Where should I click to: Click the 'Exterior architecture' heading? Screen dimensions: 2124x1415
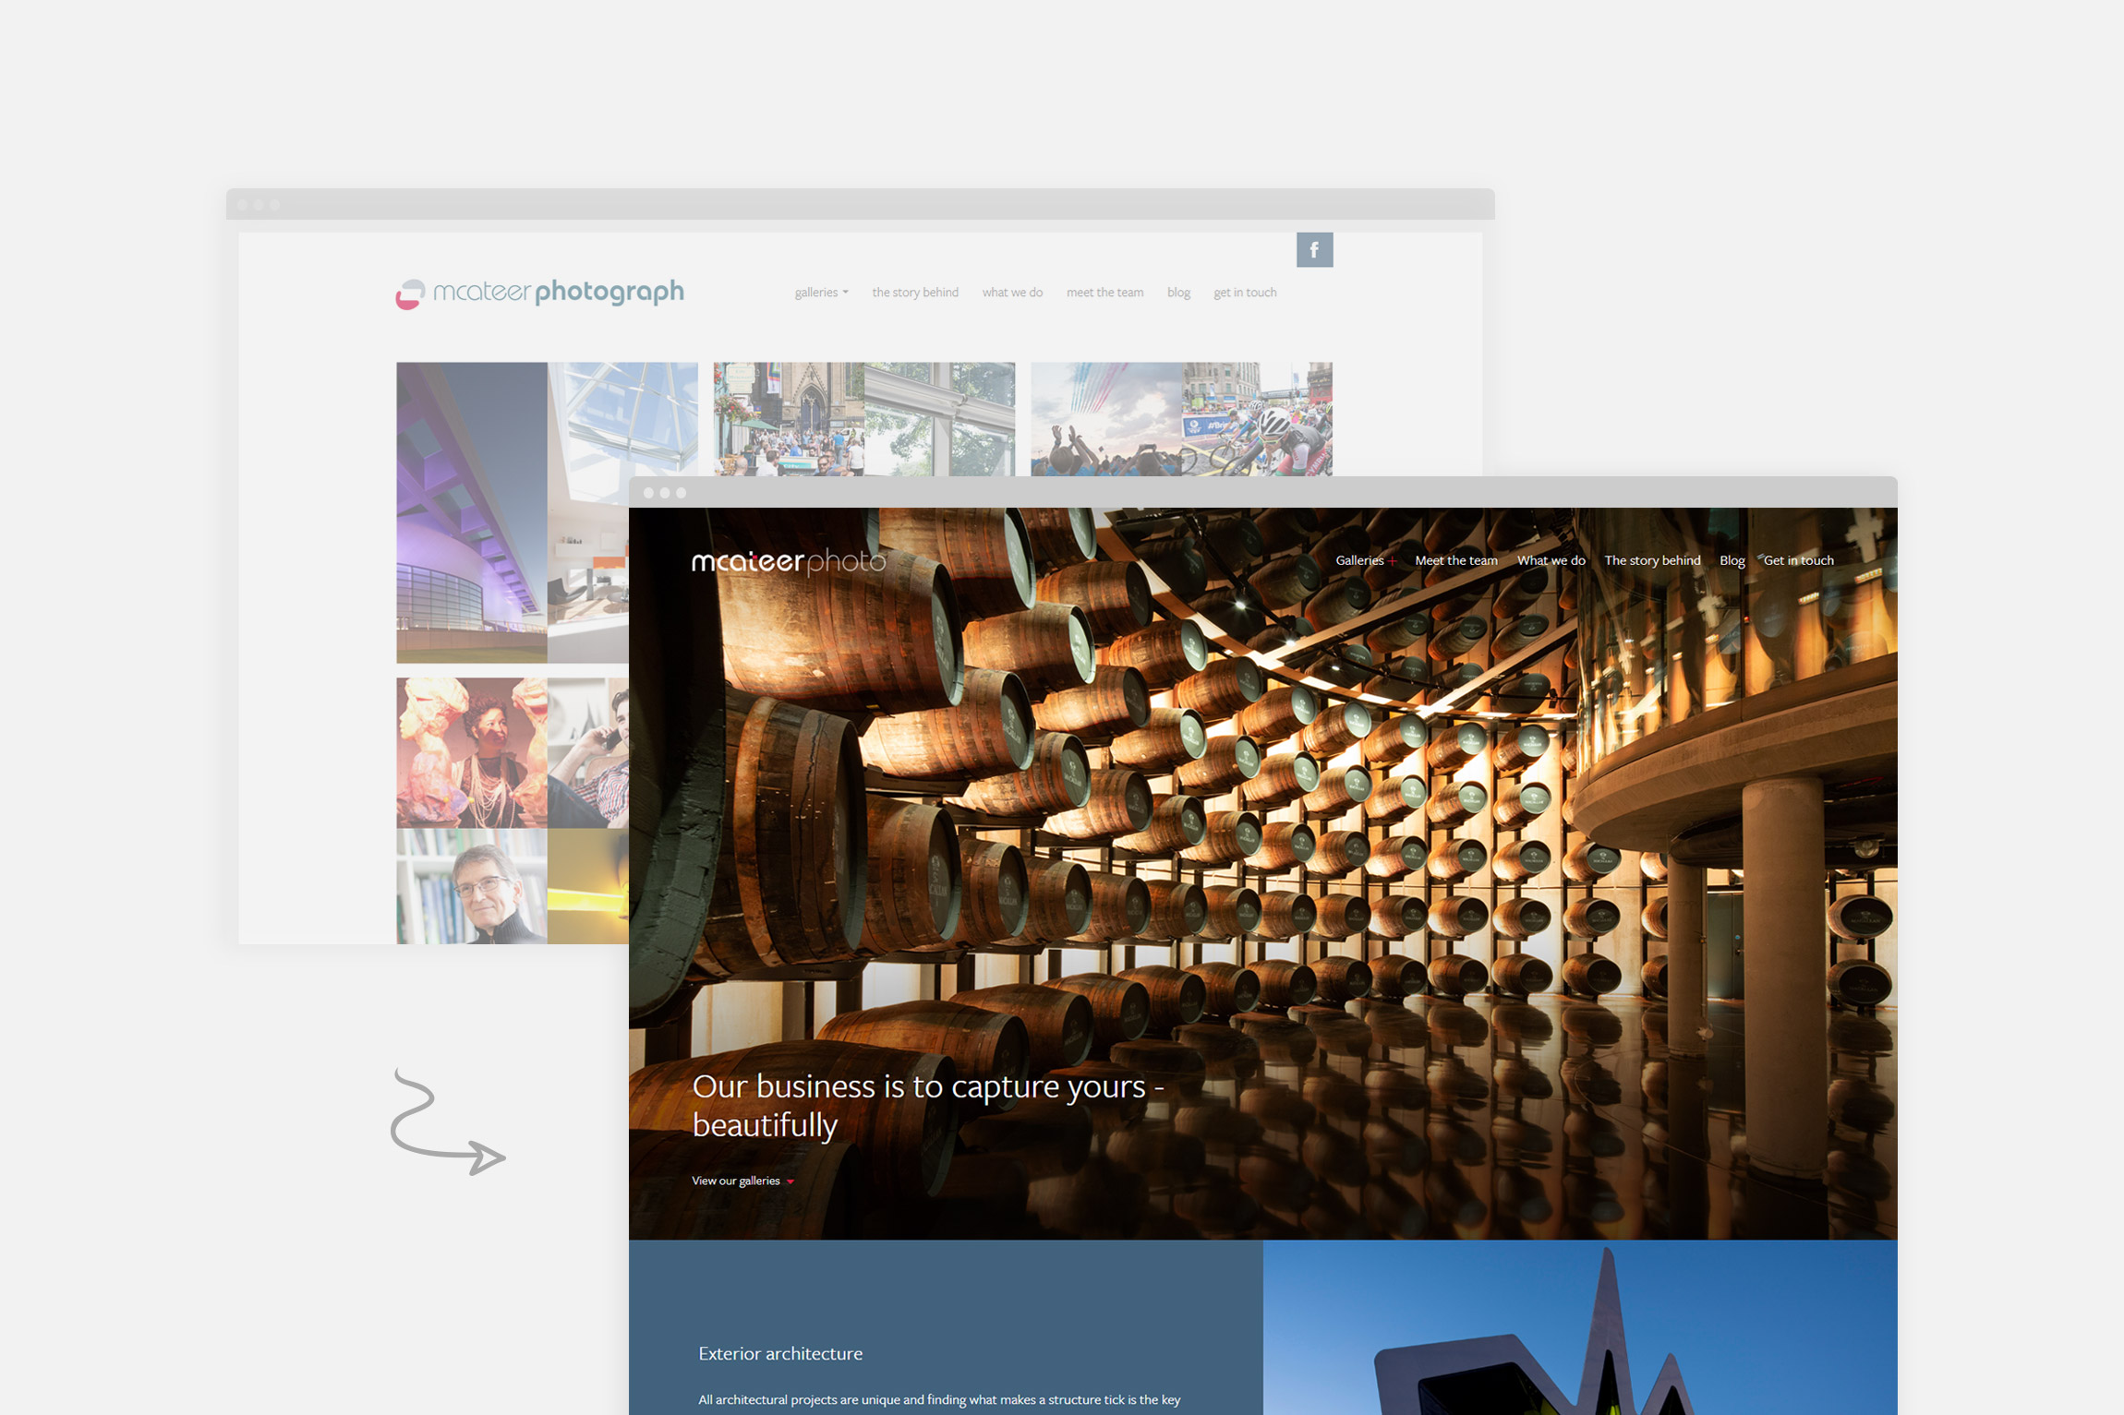pyautogui.click(x=780, y=1353)
